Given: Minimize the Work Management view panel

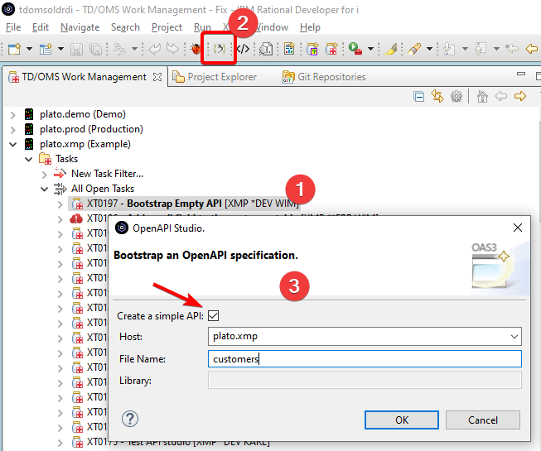Looking at the screenshot, I should pos(521,74).
